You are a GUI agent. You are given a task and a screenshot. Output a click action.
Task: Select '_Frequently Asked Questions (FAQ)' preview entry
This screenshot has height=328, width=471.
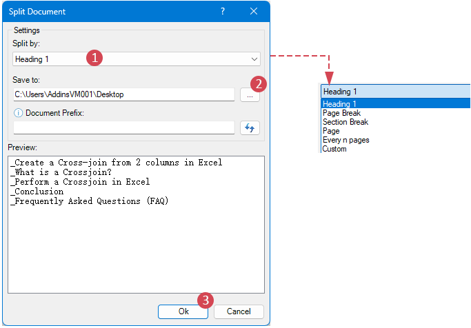(89, 201)
